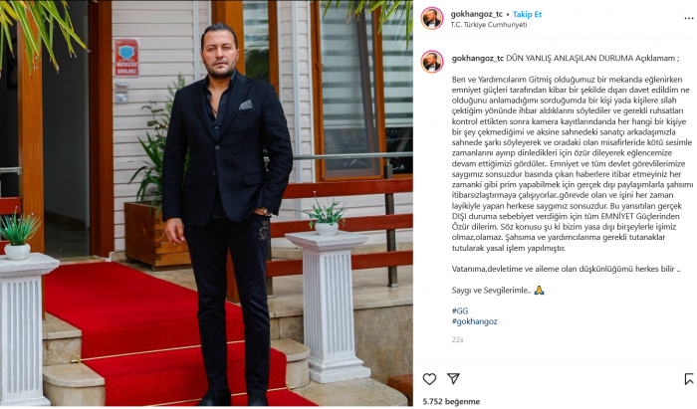Viewport: 697px width, 409px height.
Task: Open the three-dot more options menu
Action: [688, 19]
